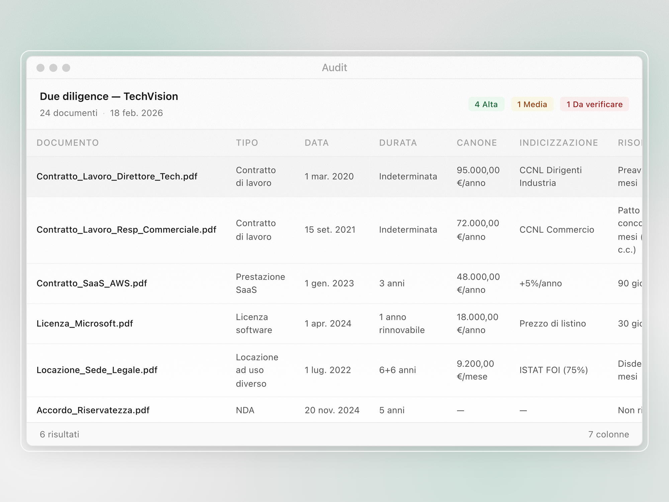669x502 pixels.
Task: Click the DURATA column header
Action: 398,143
